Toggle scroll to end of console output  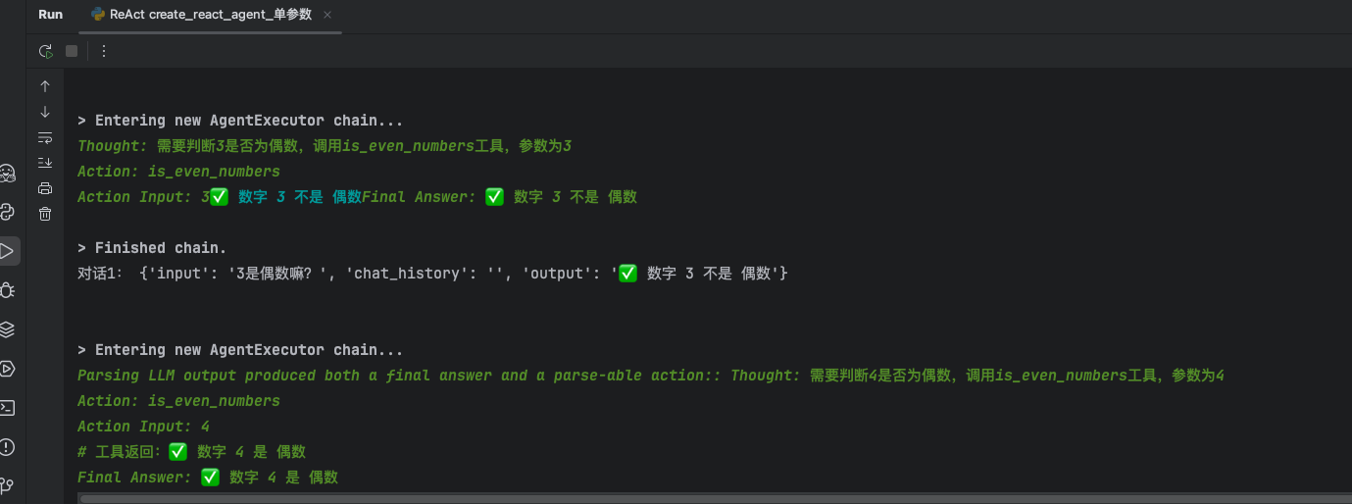[x=45, y=163]
